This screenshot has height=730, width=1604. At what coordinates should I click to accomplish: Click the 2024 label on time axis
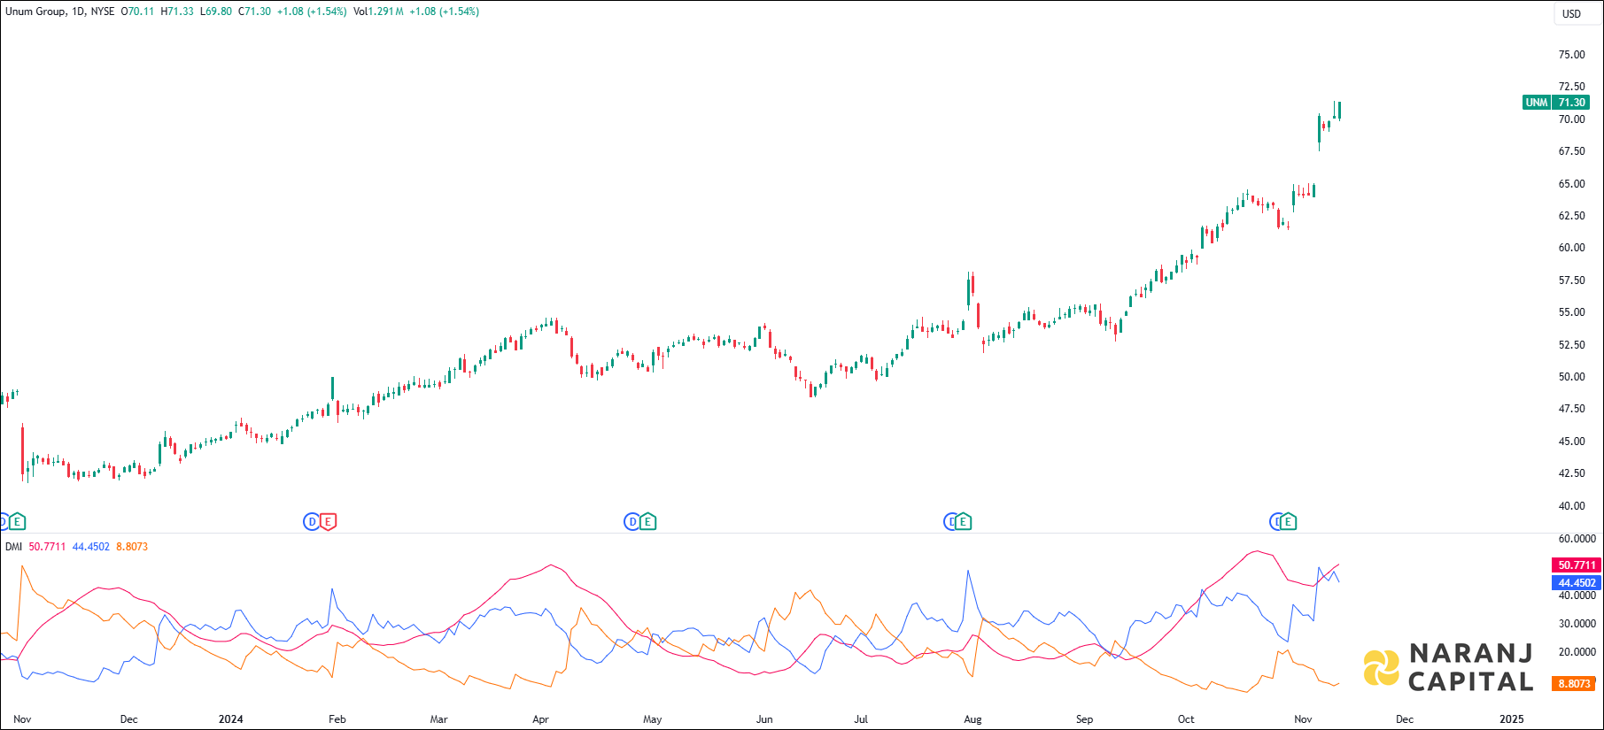coord(230,719)
